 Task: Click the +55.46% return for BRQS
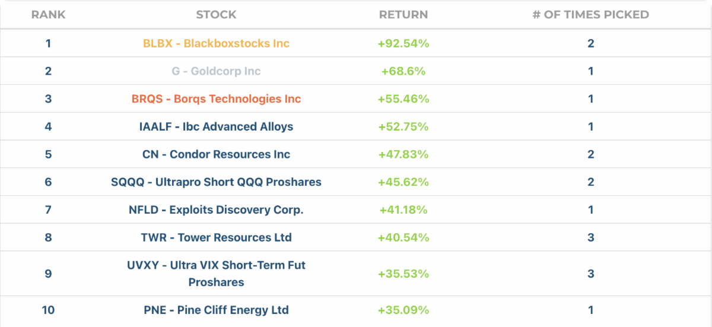[403, 99]
